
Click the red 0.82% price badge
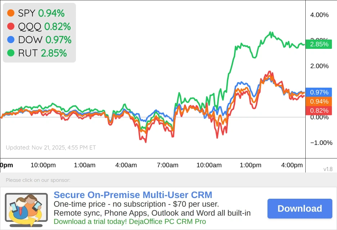click(x=319, y=110)
